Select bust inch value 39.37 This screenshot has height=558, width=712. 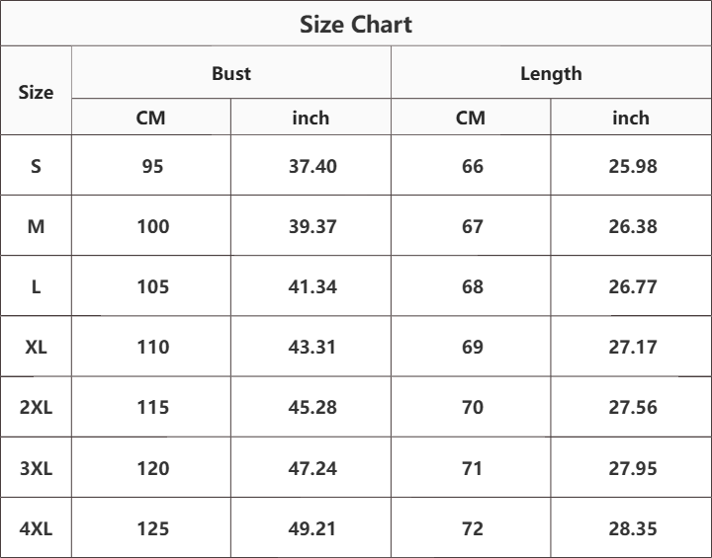[x=312, y=226]
